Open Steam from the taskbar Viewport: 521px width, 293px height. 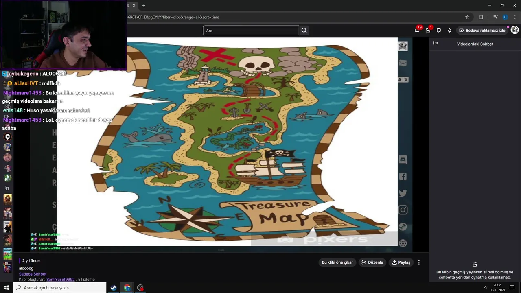(114, 288)
